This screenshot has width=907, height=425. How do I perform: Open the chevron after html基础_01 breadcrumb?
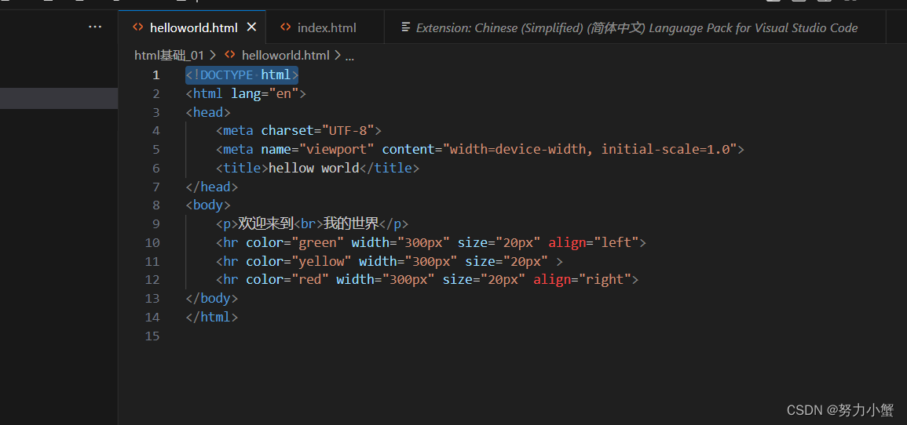point(213,56)
